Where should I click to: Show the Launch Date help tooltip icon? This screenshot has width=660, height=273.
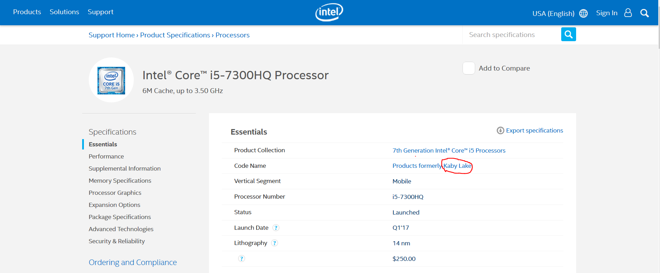(276, 228)
